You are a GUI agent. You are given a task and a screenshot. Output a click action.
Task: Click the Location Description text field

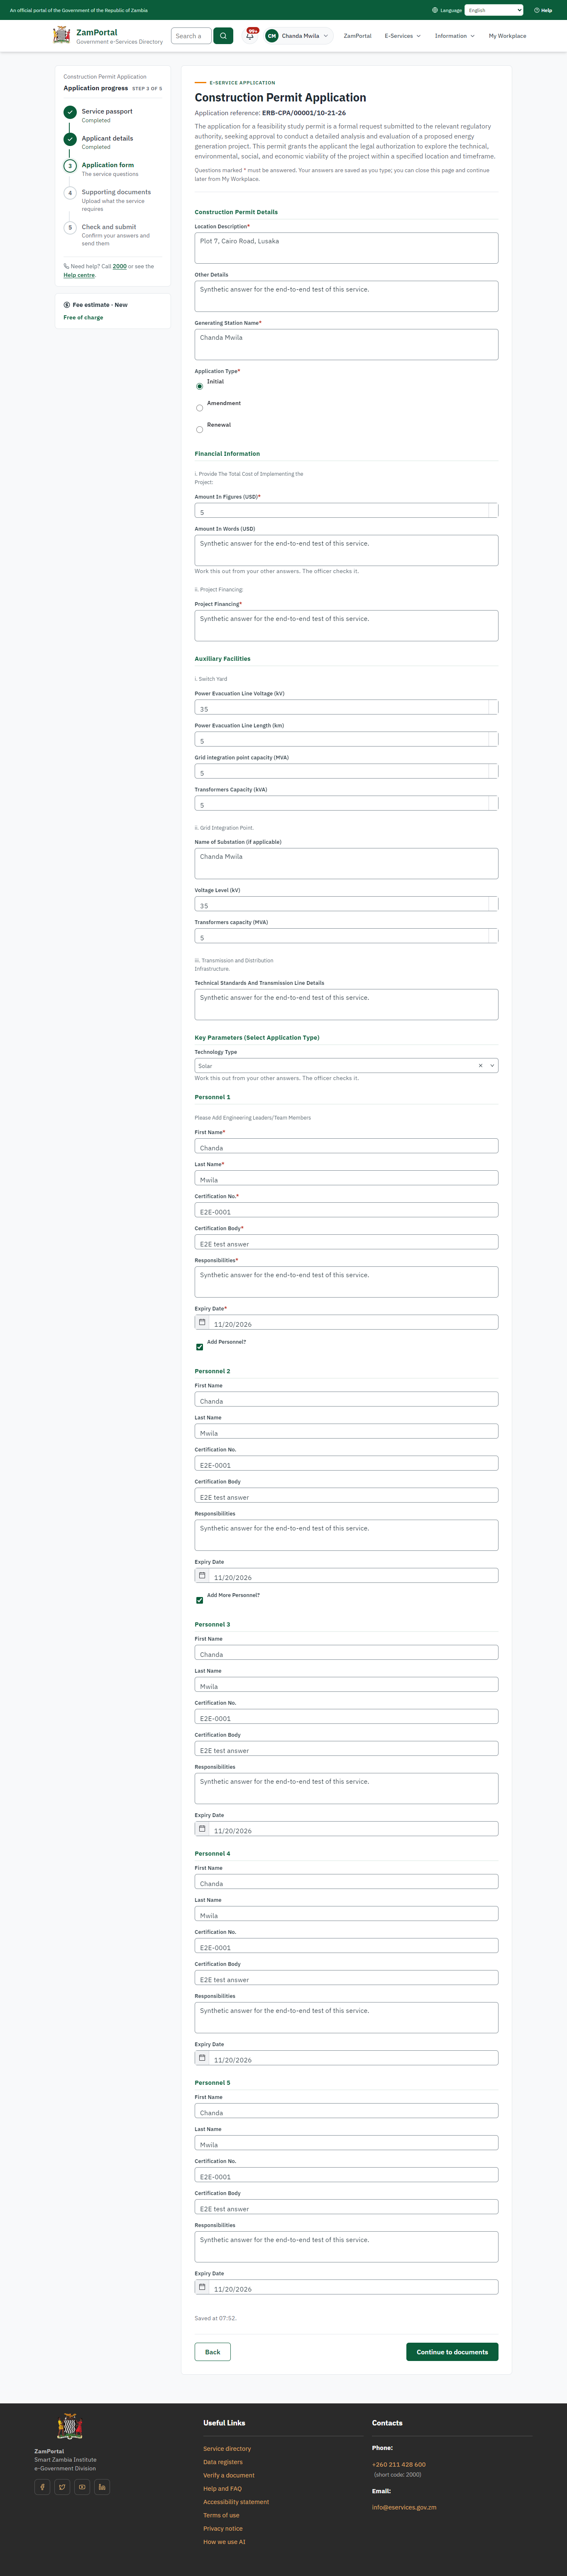coord(347,248)
